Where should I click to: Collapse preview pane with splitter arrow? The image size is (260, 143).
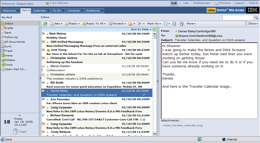click(158, 81)
